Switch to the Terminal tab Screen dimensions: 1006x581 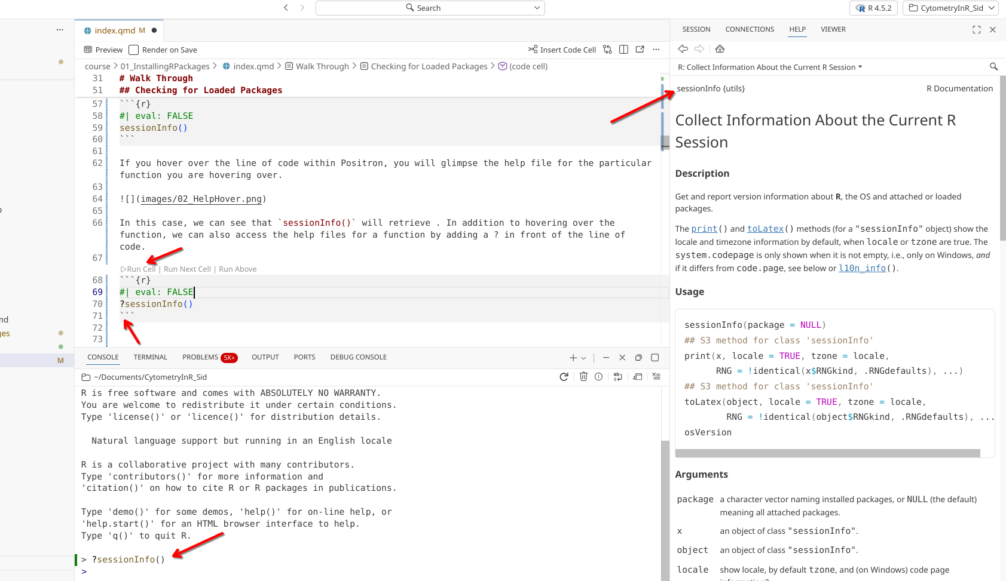tap(150, 357)
